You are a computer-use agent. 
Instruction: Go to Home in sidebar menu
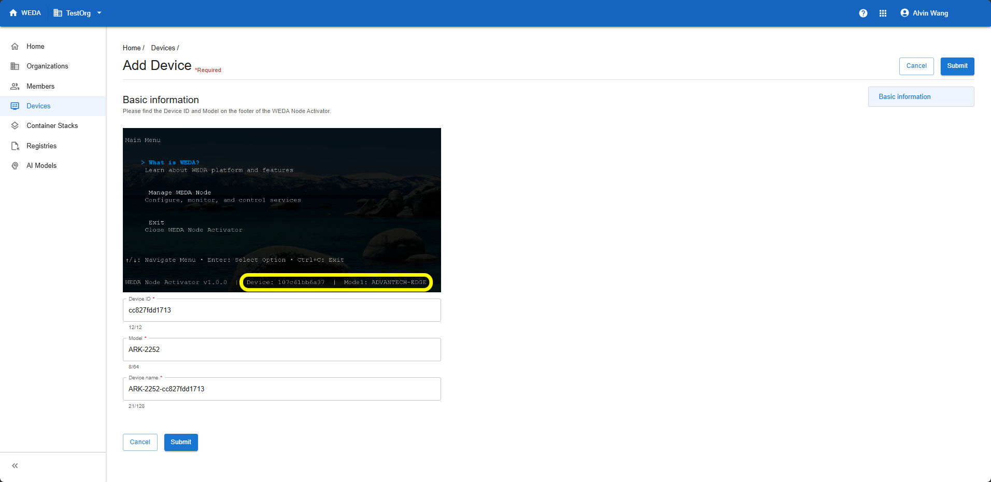click(x=53, y=46)
